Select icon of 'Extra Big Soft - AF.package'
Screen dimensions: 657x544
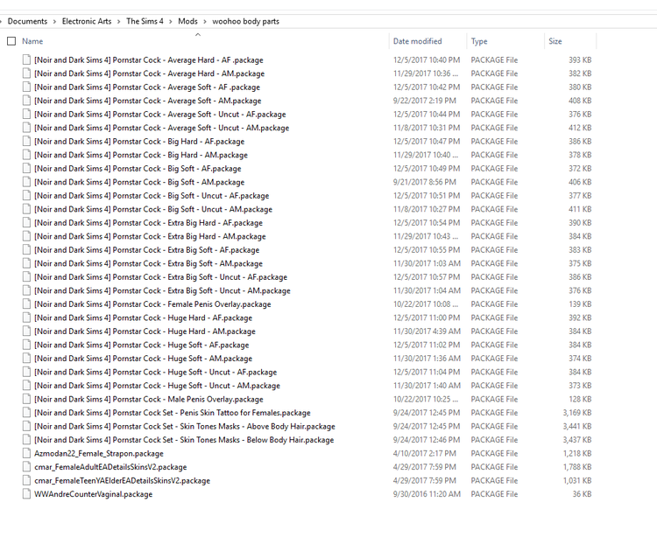point(27,250)
